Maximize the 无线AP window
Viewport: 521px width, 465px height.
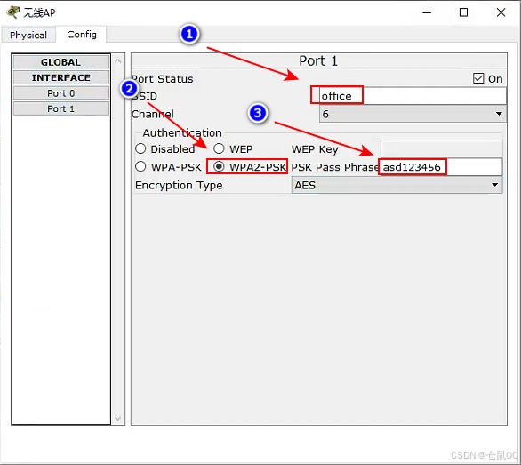(463, 12)
